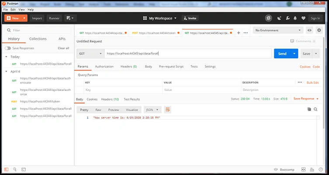Viewport: 329px width, 175px height.
Task: Open the Save Response dropdown
Action: click(x=306, y=98)
